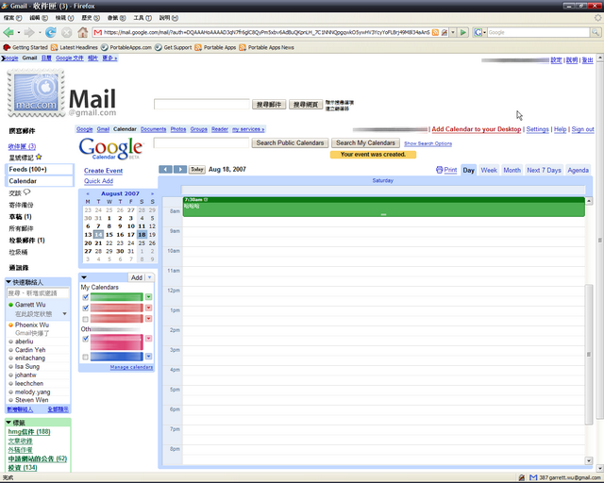
Task: Open the second red calendar options dropdown
Action: [149, 308]
